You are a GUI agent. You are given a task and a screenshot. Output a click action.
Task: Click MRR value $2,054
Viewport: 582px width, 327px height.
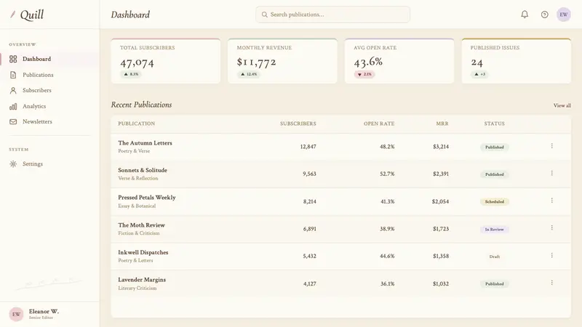point(440,202)
